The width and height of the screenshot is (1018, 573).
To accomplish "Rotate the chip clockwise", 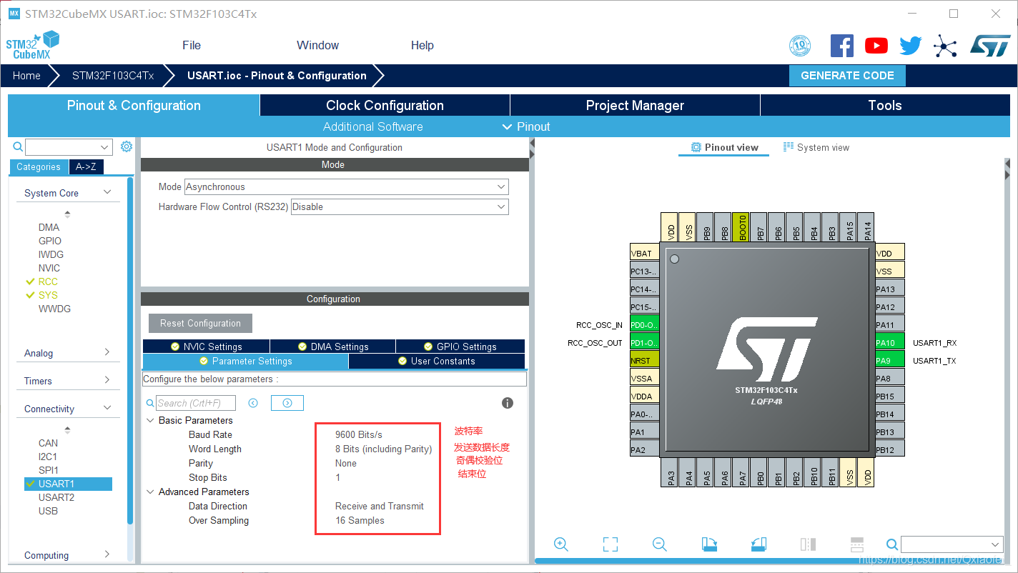I will tap(709, 544).
